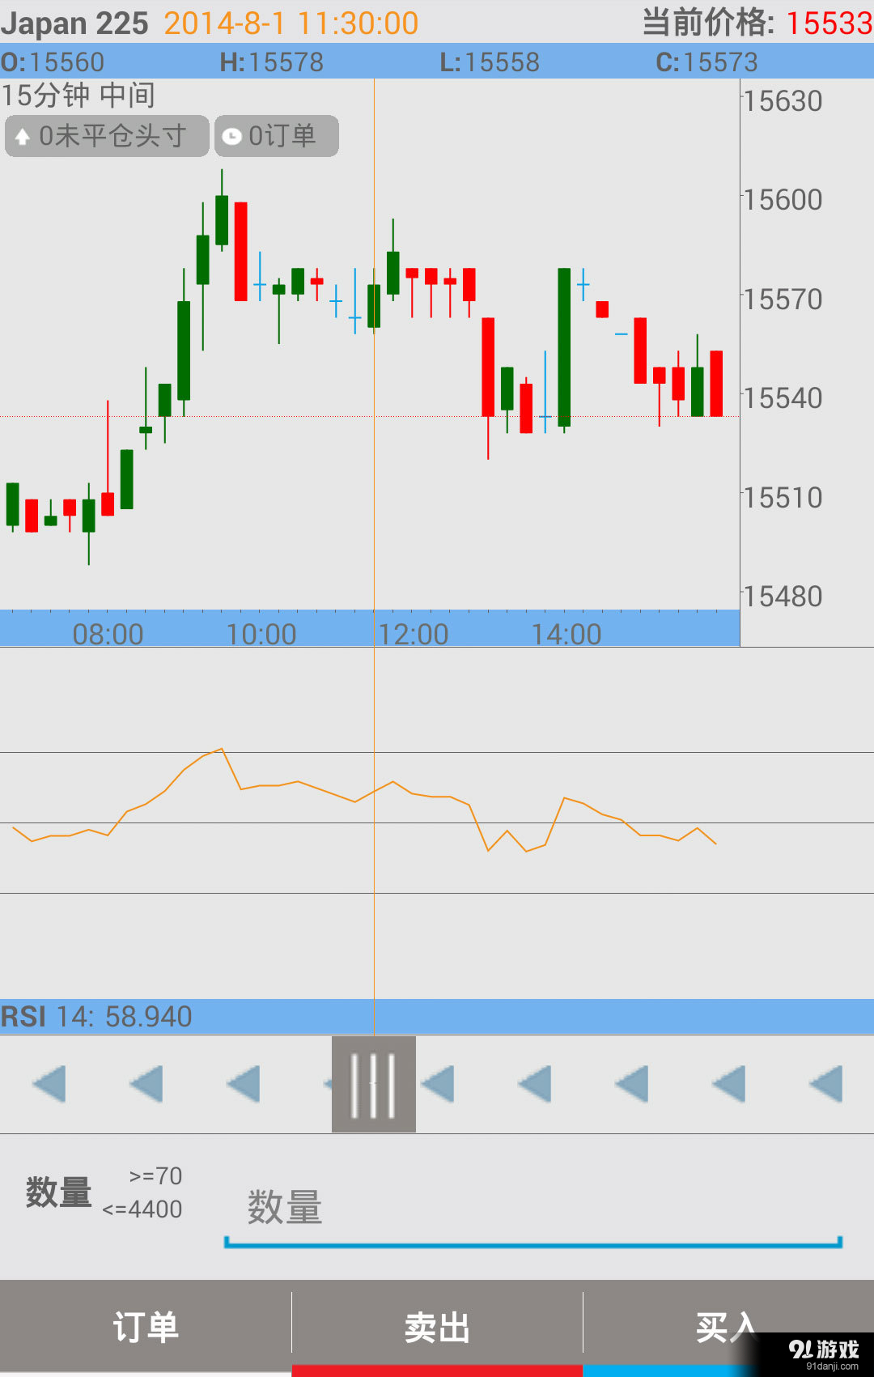Tap the <=4400 maximum quantity hint
The height and width of the screenshot is (1377, 874).
click(x=142, y=1209)
